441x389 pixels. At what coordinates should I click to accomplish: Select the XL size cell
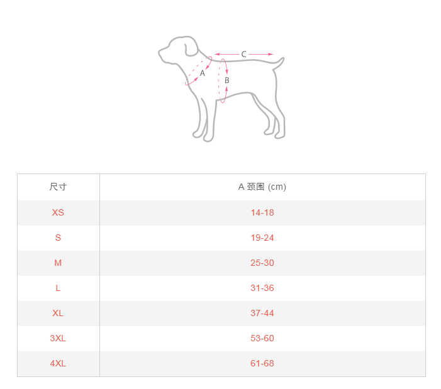(58, 313)
